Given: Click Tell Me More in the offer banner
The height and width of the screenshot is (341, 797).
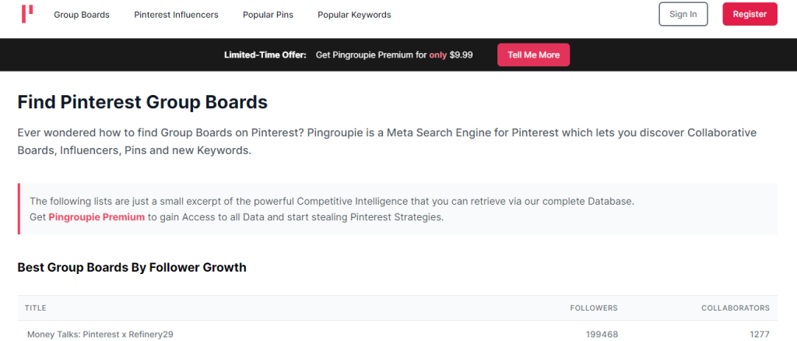Looking at the screenshot, I should [533, 55].
